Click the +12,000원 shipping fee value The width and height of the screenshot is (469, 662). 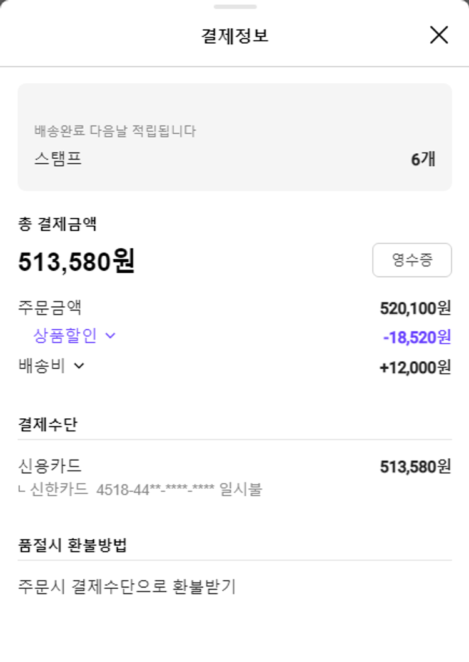[415, 368]
